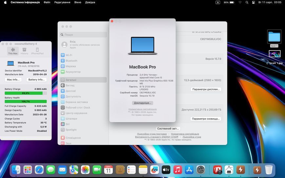Open the Вікно menu
Screen dimensions: 285x178
(78, 2)
